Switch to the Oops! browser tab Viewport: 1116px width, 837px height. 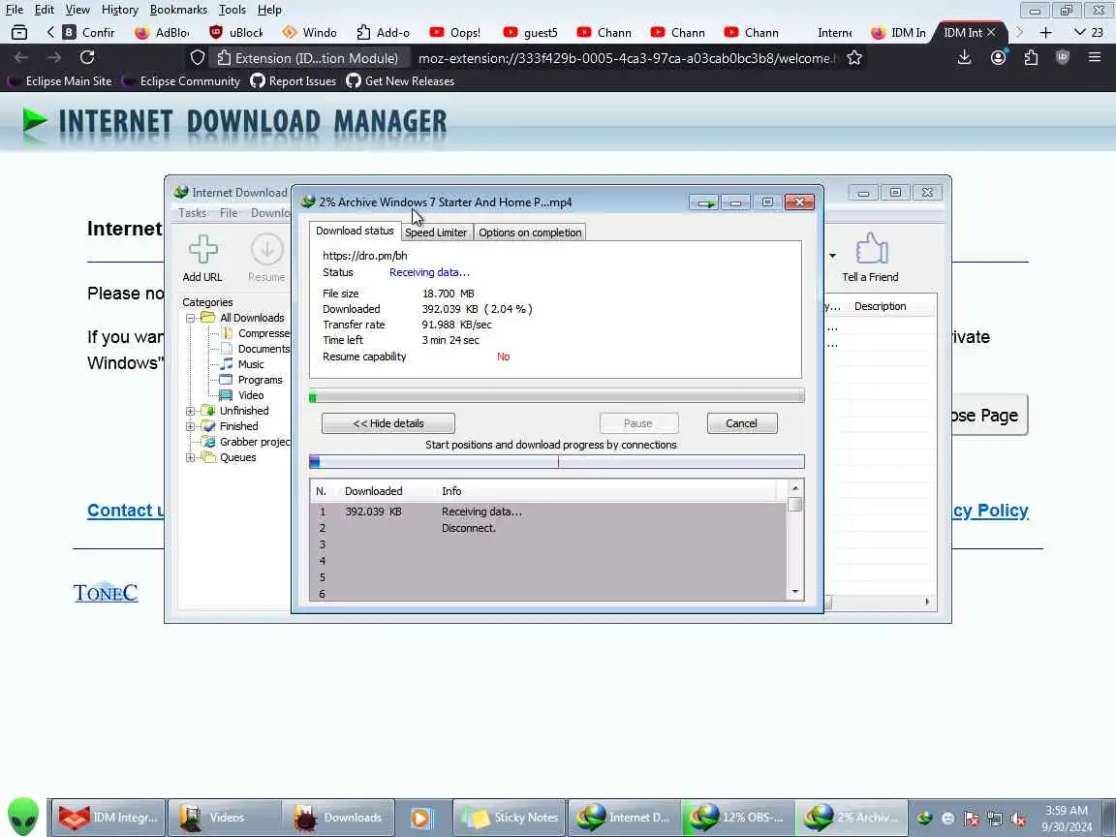[456, 33]
